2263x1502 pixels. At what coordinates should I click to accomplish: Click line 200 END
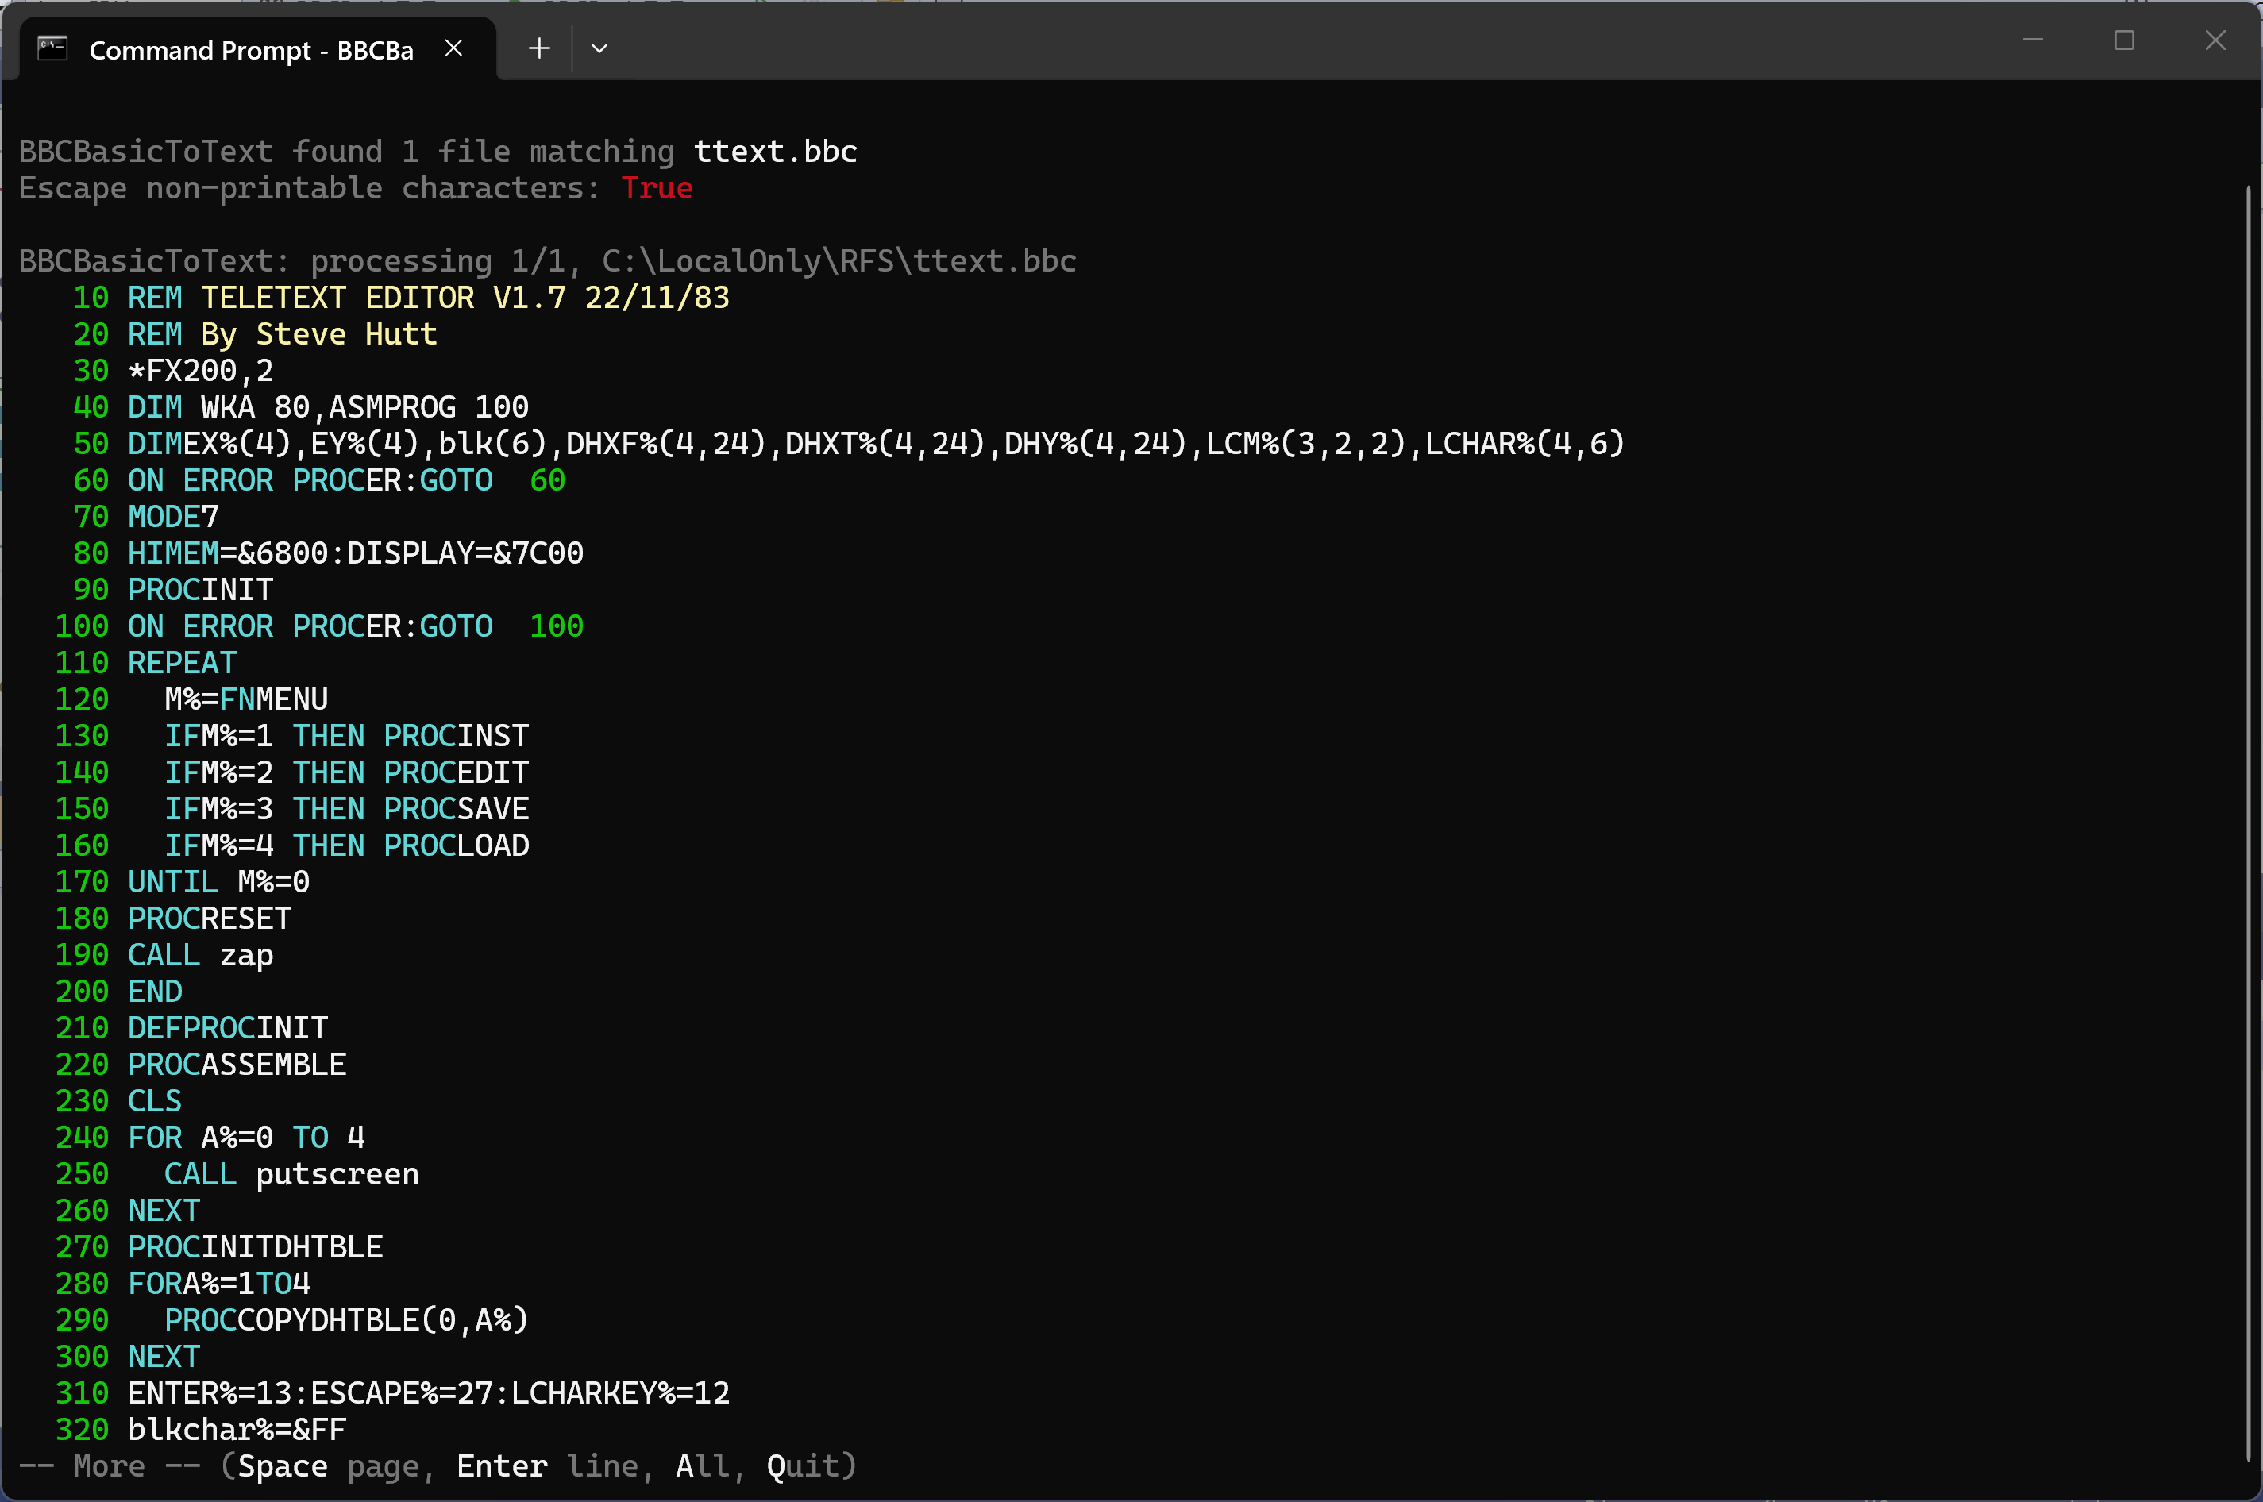119,991
